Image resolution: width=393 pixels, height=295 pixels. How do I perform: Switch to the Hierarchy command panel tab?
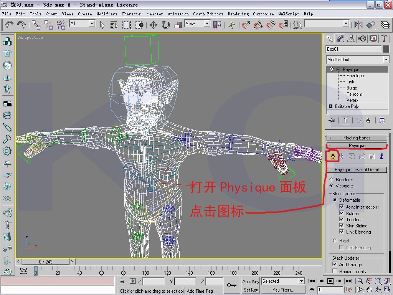[x=351, y=38]
